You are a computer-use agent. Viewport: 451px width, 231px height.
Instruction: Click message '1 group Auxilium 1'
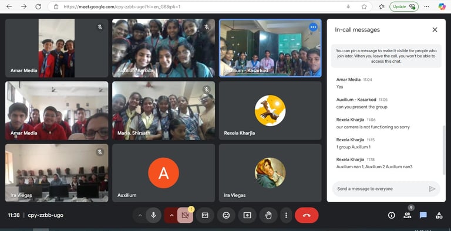pyautogui.click(x=353, y=147)
